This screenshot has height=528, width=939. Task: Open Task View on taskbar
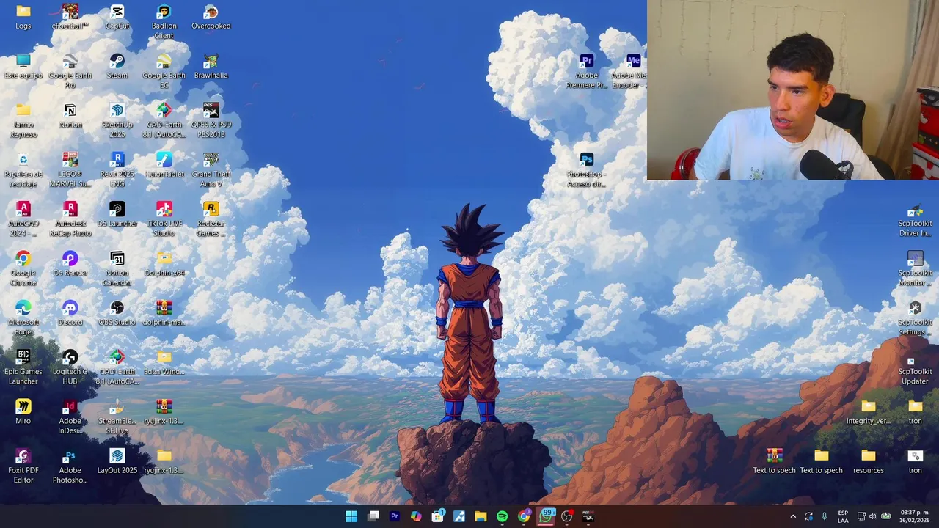[373, 516]
